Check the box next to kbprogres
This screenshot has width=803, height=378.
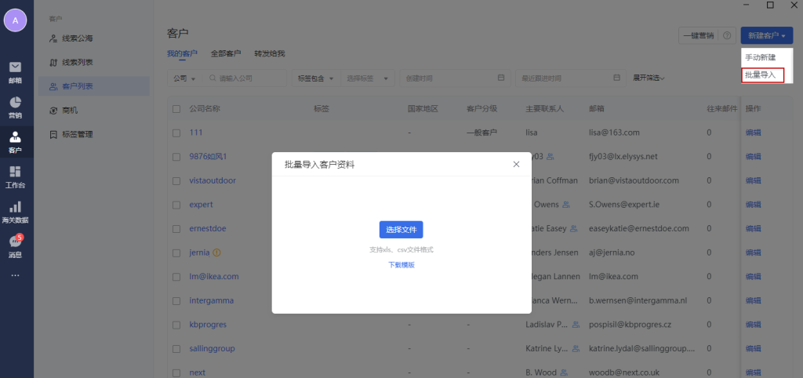click(x=176, y=324)
